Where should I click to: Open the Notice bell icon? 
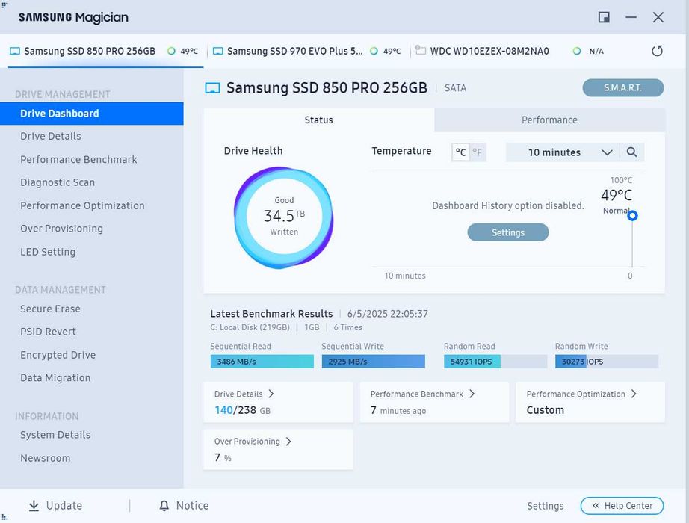164,505
